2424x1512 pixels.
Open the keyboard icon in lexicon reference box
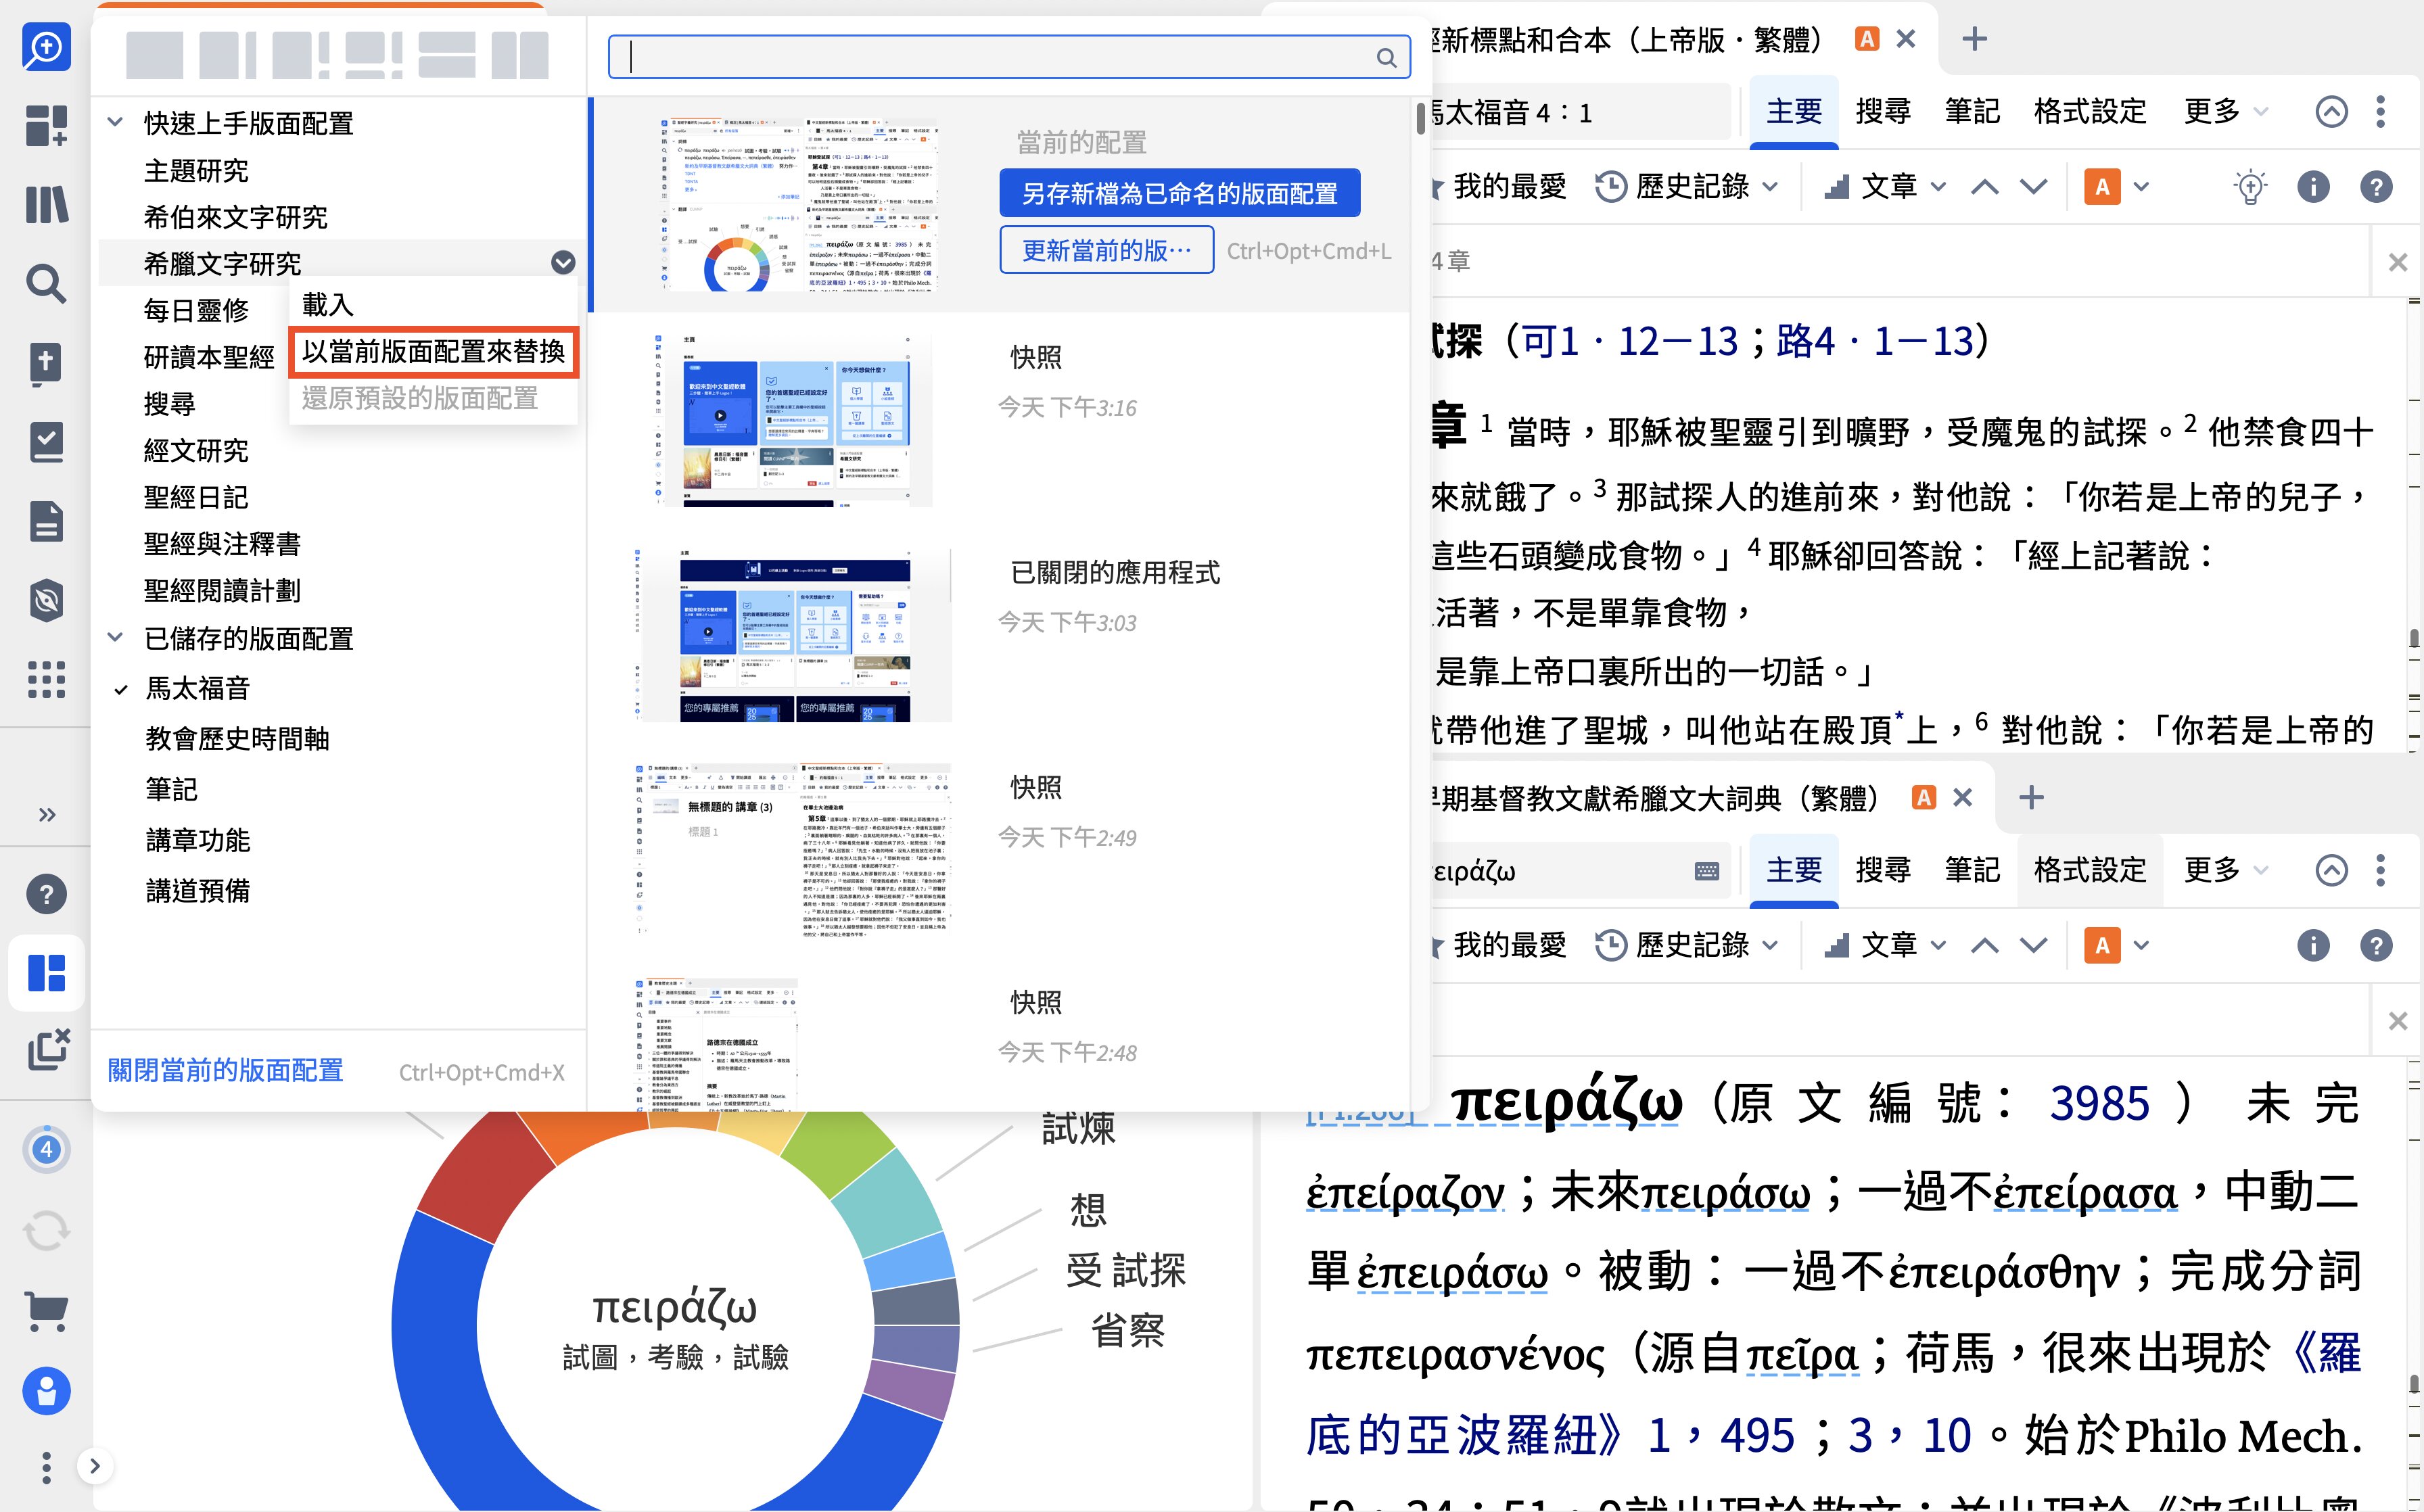click(x=1706, y=871)
